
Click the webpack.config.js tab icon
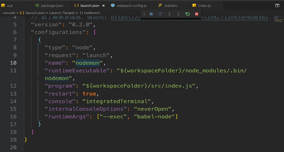click(x=113, y=6)
